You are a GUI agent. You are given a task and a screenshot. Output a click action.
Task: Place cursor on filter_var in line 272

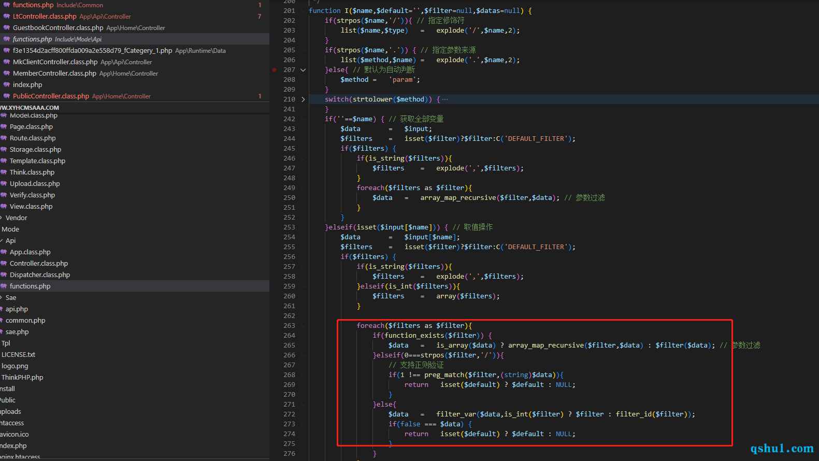[x=456, y=414]
